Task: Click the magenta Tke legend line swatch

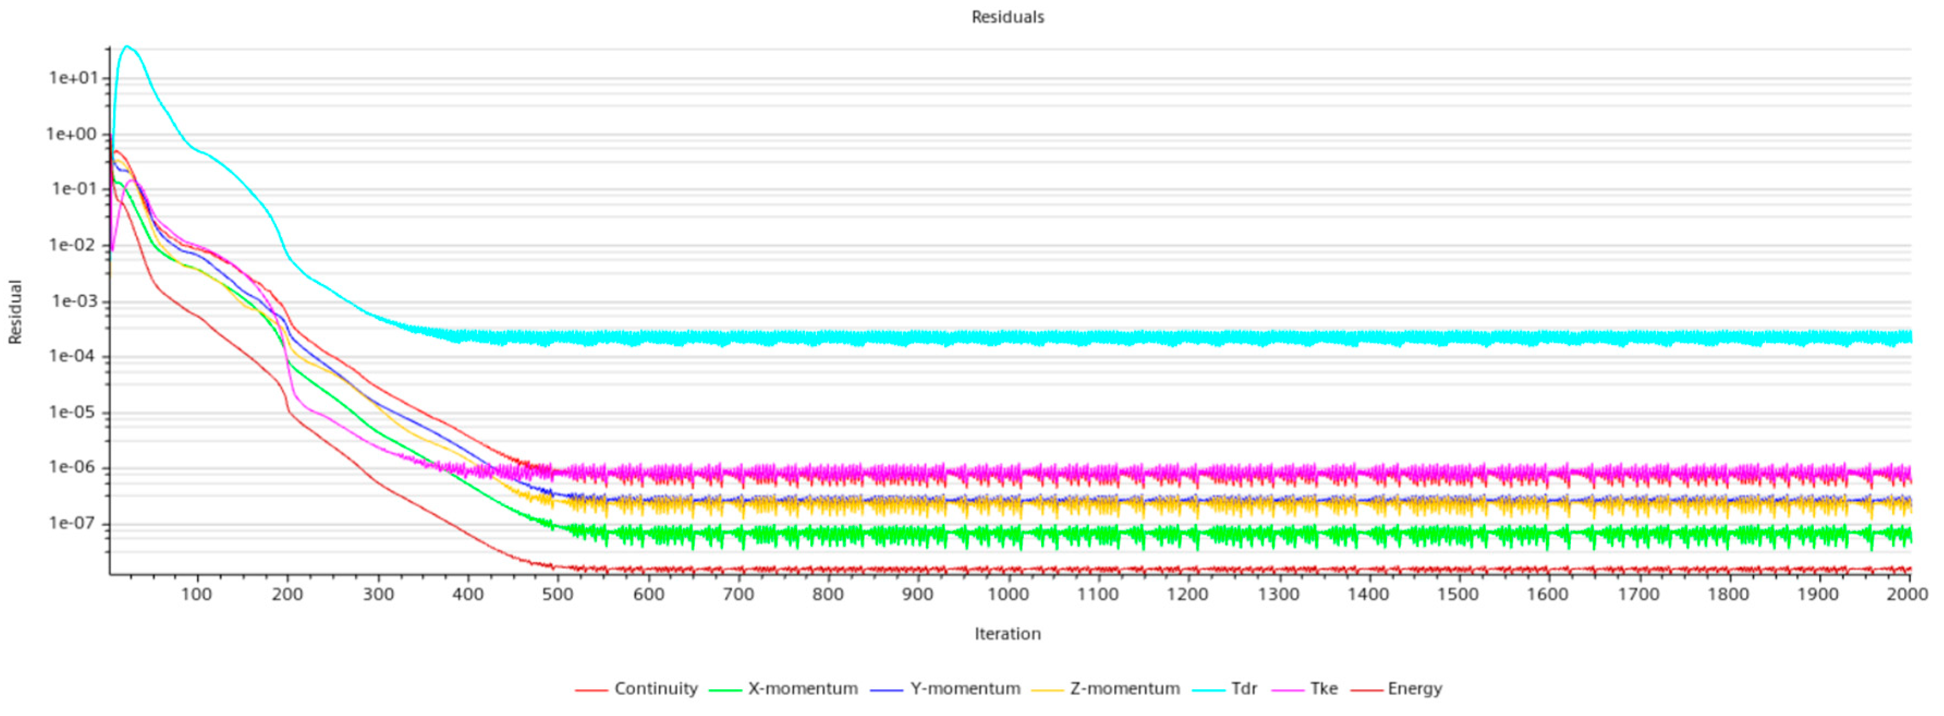Action: click(x=1287, y=690)
